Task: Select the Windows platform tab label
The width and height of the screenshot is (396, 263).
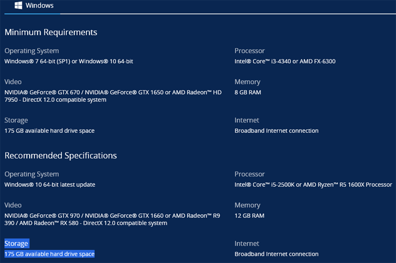Action: coord(39,5)
